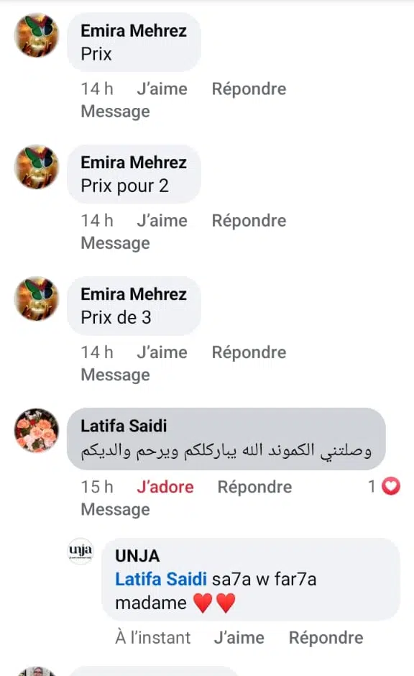Like UNJA's reply with J'aime
This screenshot has height=676, width=414.
(239, 638)
